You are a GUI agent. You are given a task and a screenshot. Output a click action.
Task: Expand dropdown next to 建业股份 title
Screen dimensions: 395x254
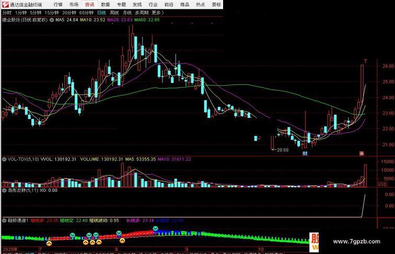pyautogui.click(x=52, y=20)
